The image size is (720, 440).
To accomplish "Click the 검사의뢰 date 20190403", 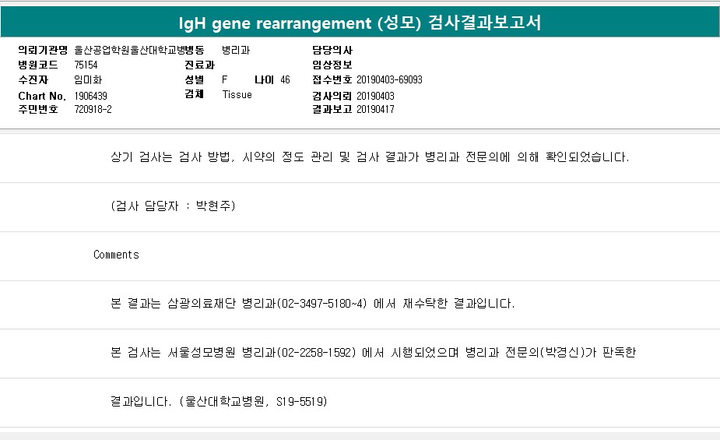I will pyautogui.click(x=375, y=96).
